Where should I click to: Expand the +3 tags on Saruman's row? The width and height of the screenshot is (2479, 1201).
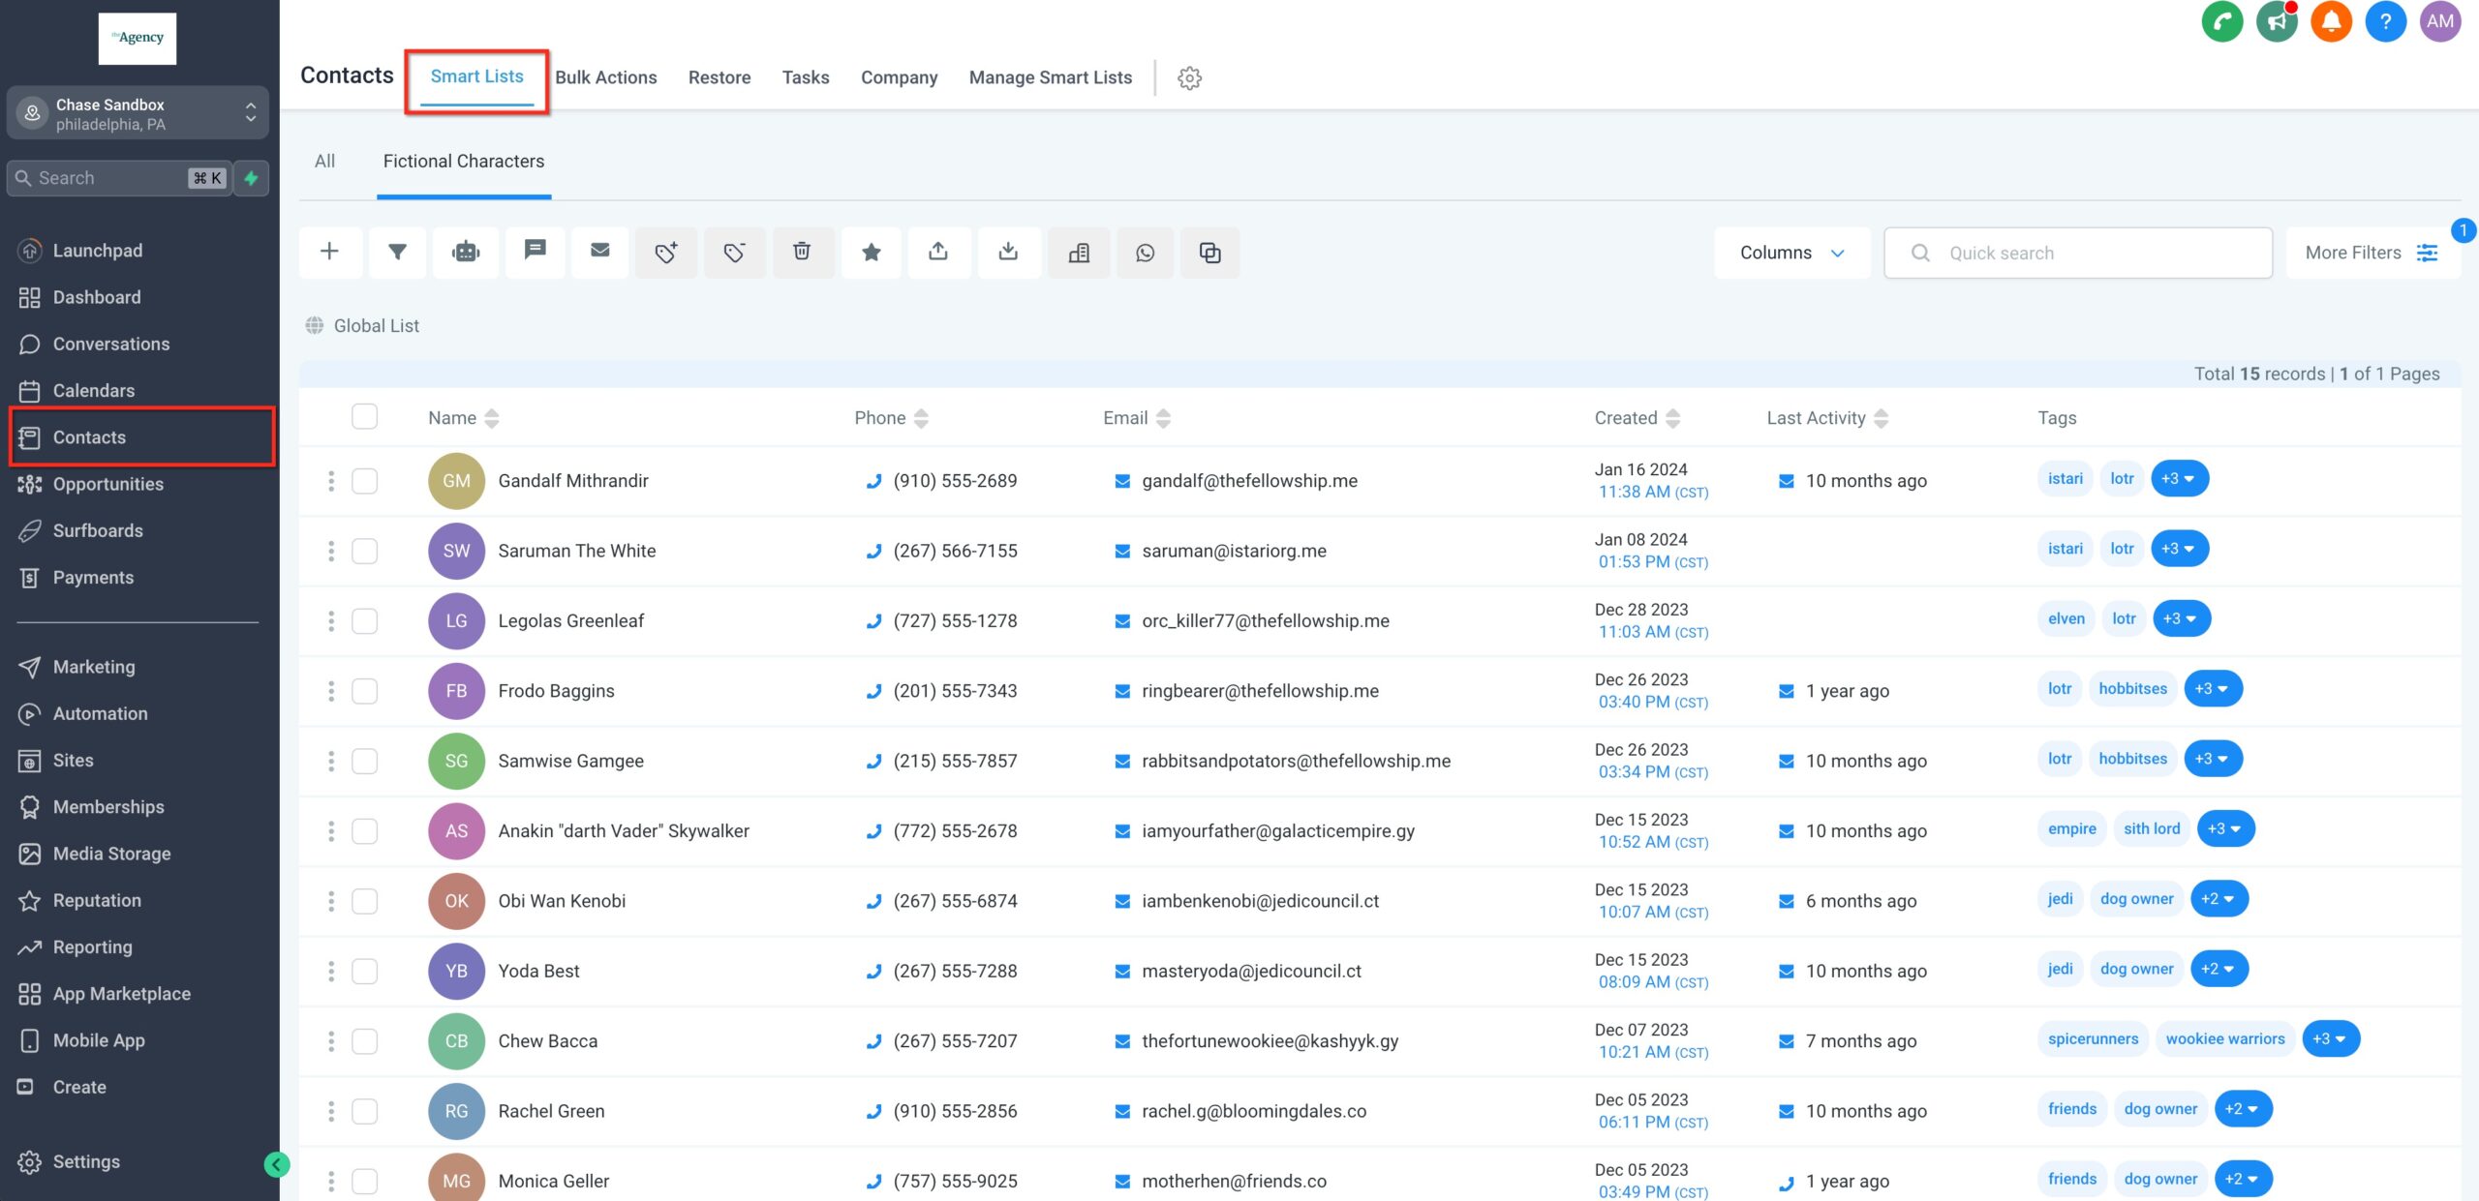(x=2179, y=548)
